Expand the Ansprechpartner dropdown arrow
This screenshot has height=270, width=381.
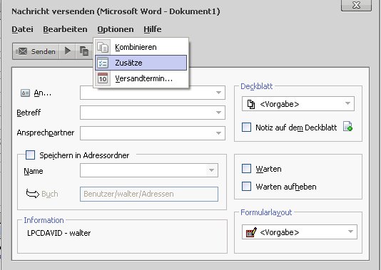218,133
